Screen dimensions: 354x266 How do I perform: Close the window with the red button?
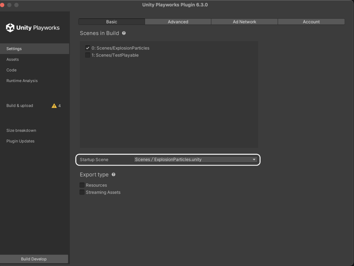(2, 5)
